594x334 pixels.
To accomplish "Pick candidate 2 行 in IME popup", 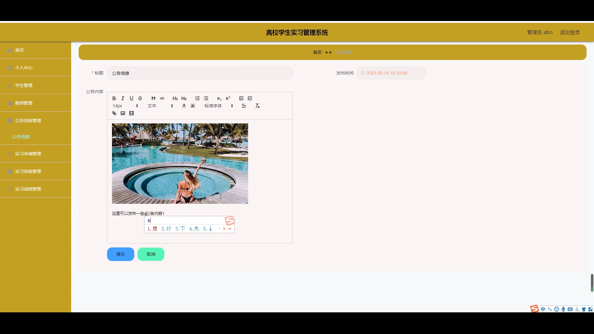I will (166, 229).
